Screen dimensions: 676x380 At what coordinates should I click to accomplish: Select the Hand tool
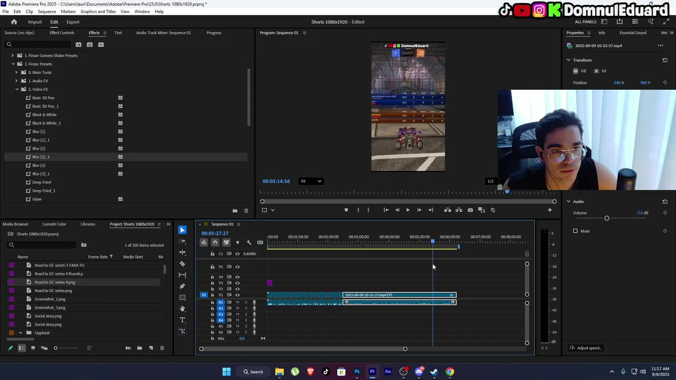click(182, 309)
